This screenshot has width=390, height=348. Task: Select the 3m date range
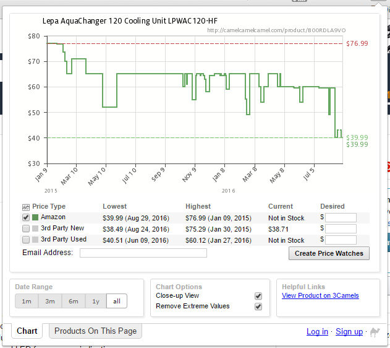(x=50, y=301)
